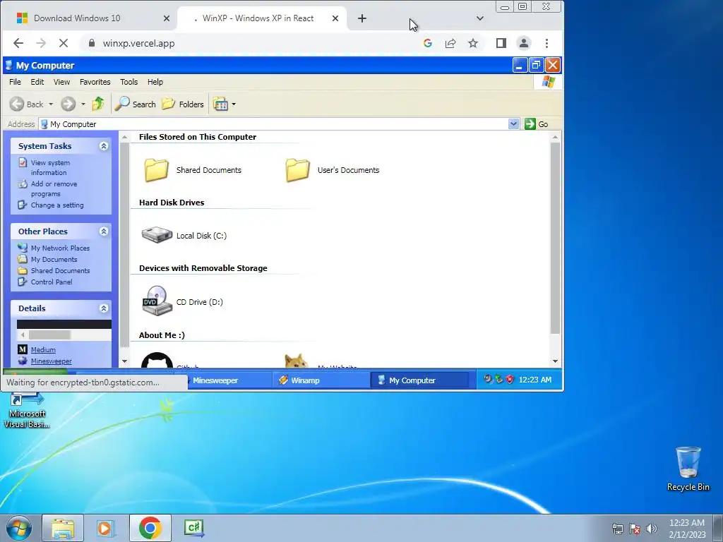Image resolution: width=723 pixels, height=542 pixels.
Task: Switch to Winamp in XP taskbar
Action: (321, 380)
